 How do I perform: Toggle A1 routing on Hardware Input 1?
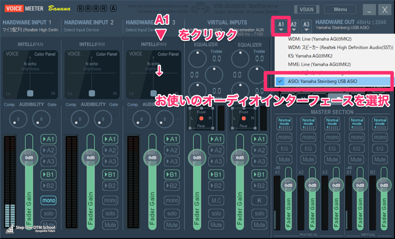[48, 139]
